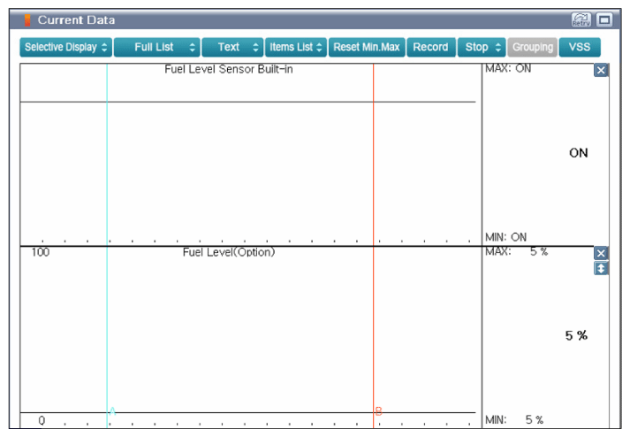Click the Retry icon in the title bar
630x437 pixels.
point(581,19)
